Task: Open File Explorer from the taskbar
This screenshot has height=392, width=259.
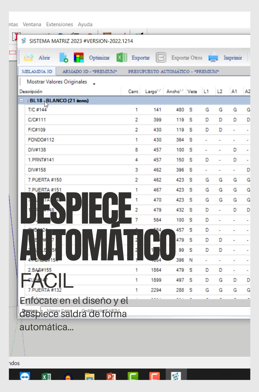Action: (x=89, y=376)
